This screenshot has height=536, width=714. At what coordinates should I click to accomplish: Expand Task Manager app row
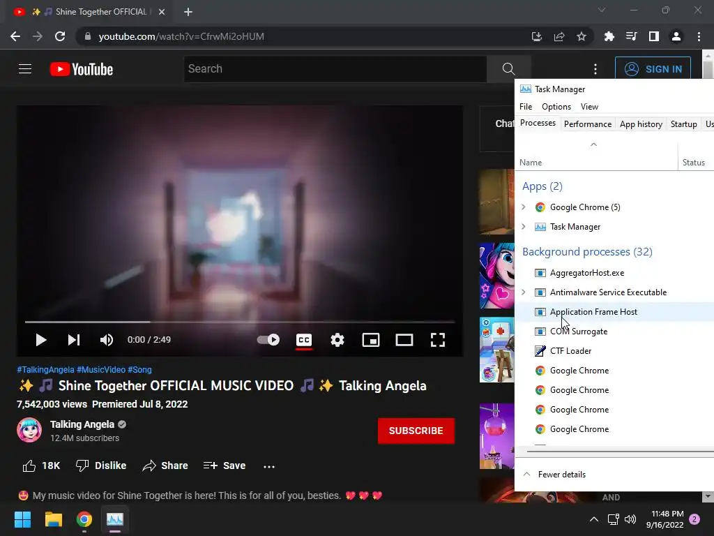point(524,227)
